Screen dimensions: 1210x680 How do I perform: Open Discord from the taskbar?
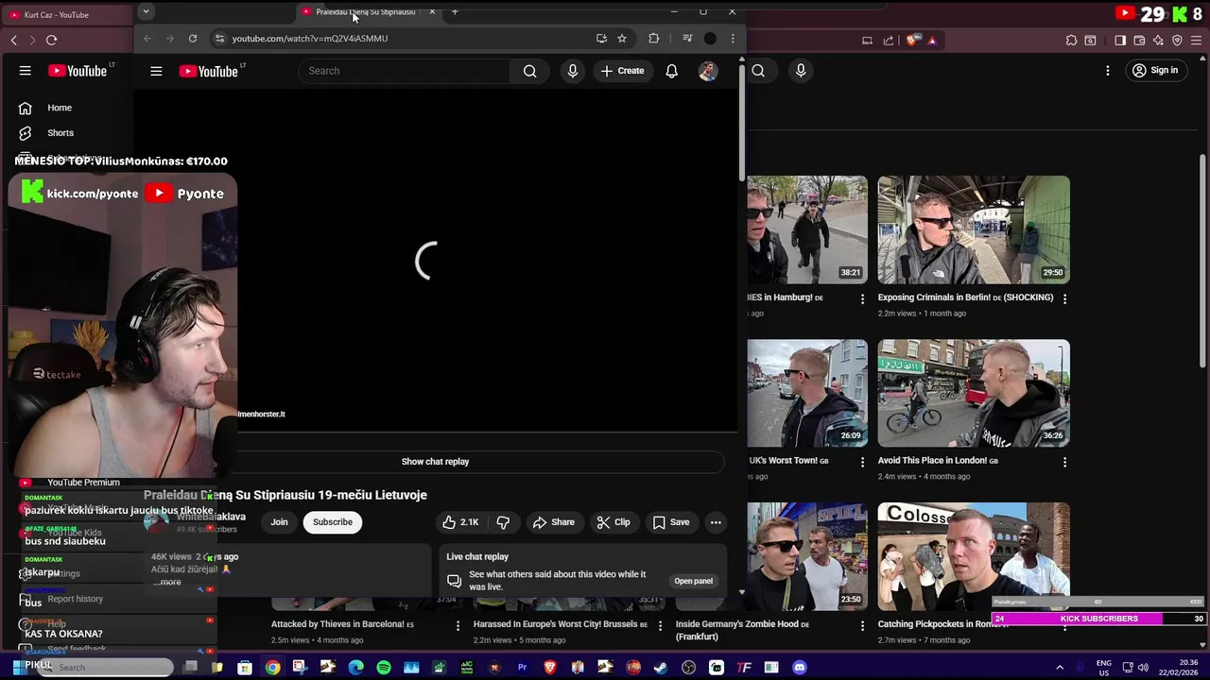[800, 668]
